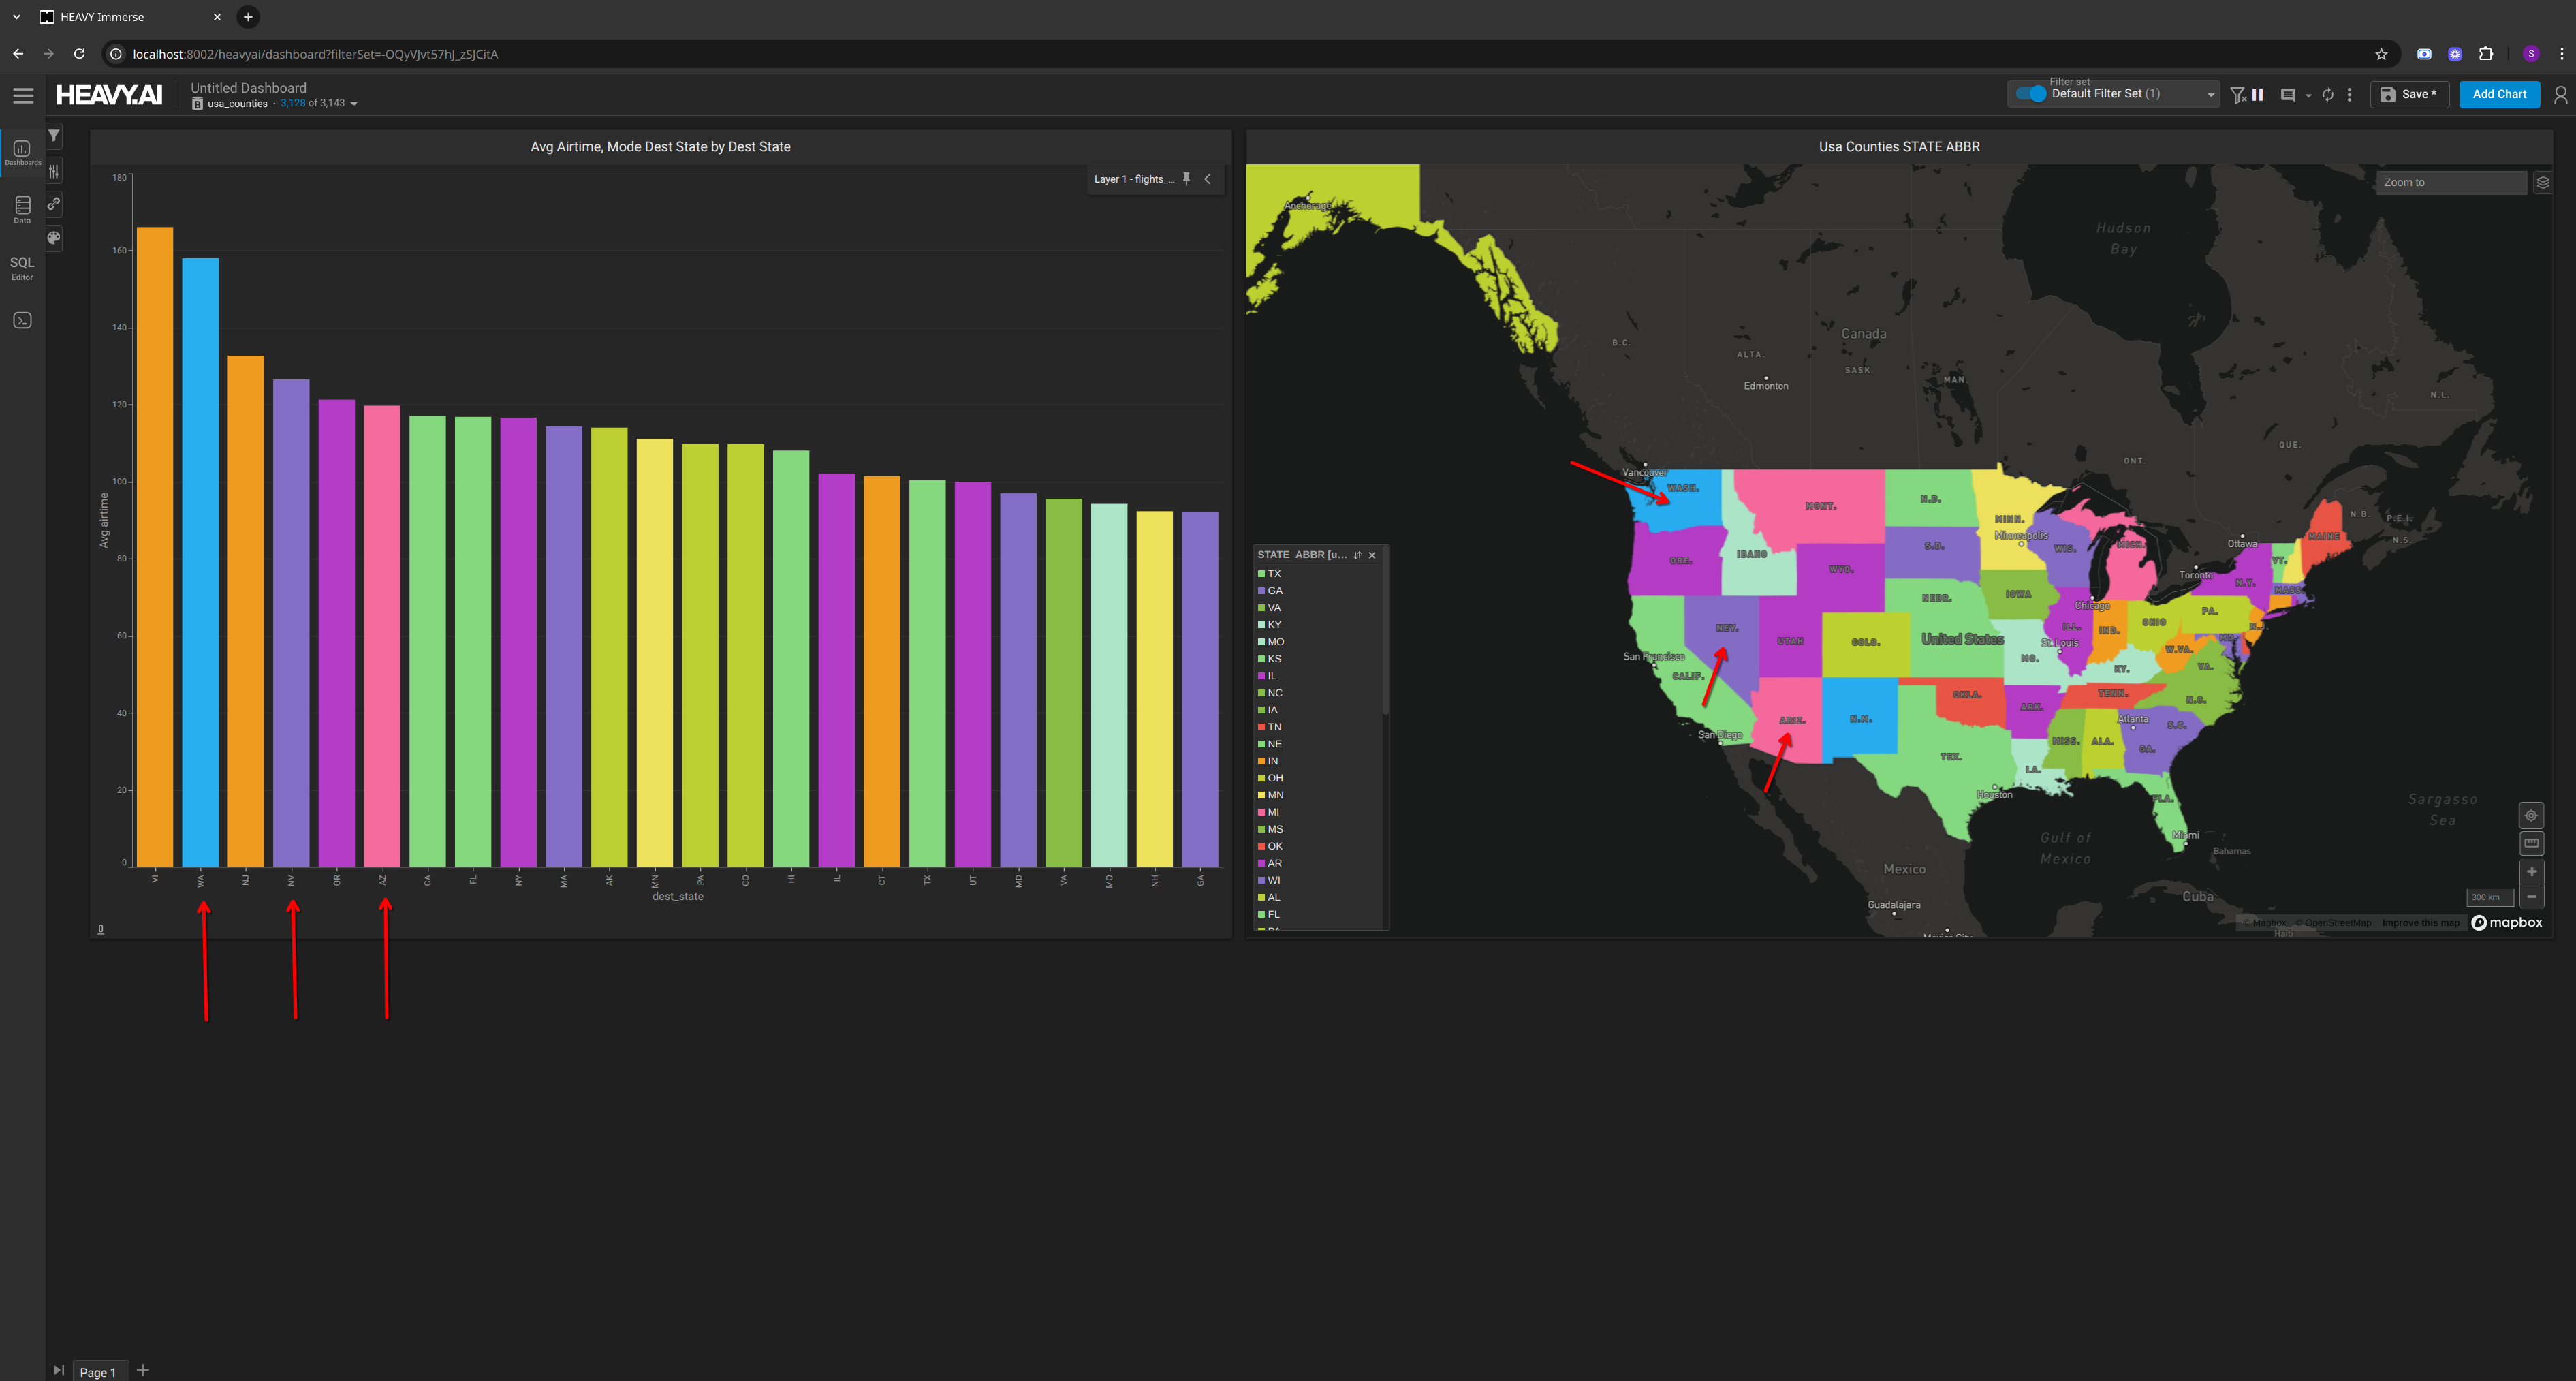
Task: Open the Data section in sidebar
Action: 22,209
